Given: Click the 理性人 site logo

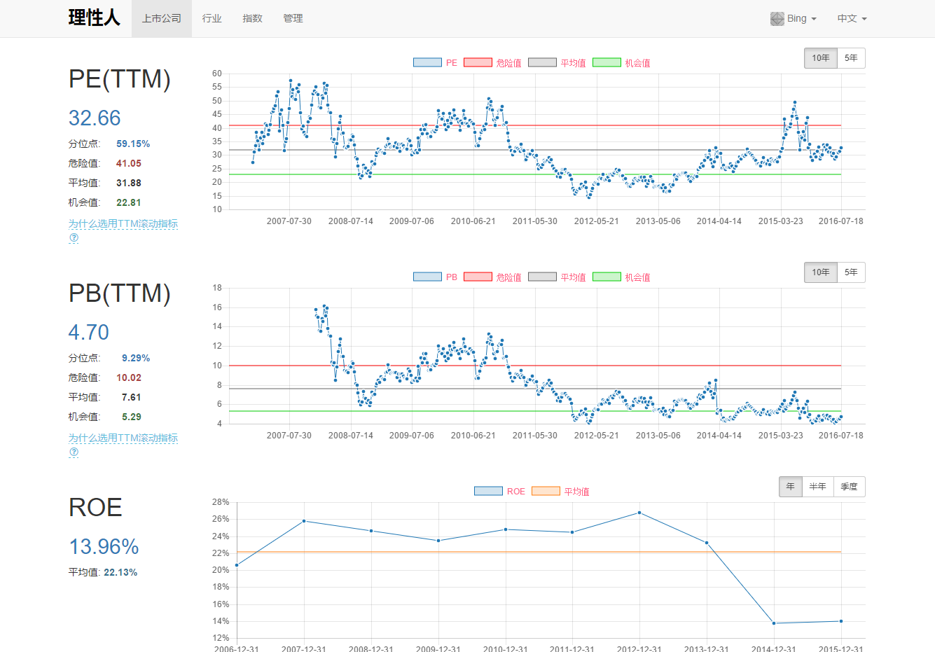Looking at the screenshot, I should pos(94,18).
